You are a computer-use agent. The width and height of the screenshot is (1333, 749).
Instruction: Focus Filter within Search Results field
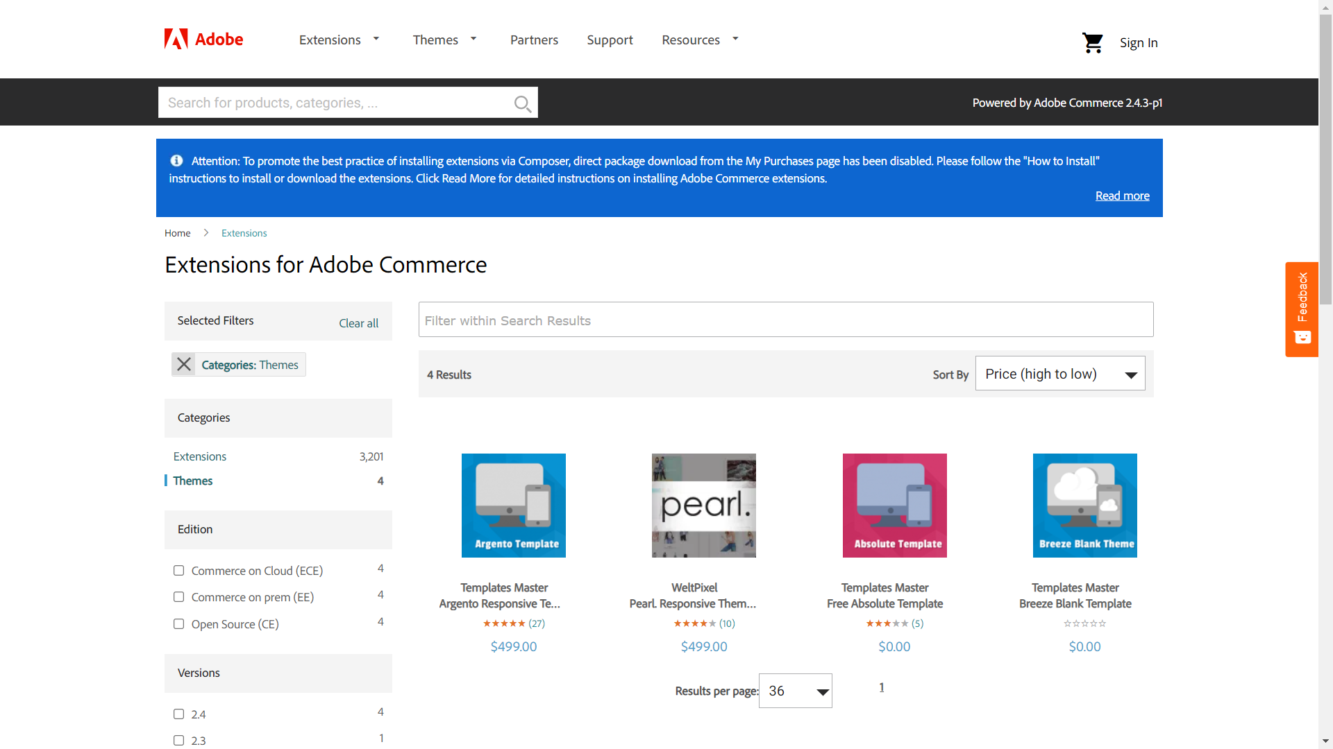(786, 320)
